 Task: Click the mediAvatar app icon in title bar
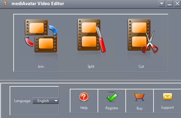pos(6,4)
